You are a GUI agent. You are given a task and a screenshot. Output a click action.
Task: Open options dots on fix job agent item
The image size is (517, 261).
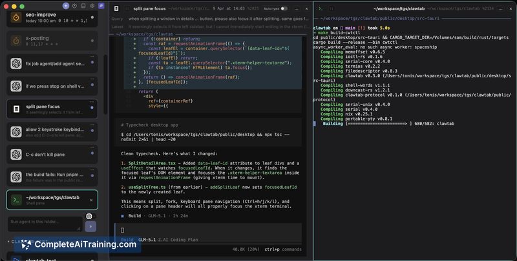92,57
